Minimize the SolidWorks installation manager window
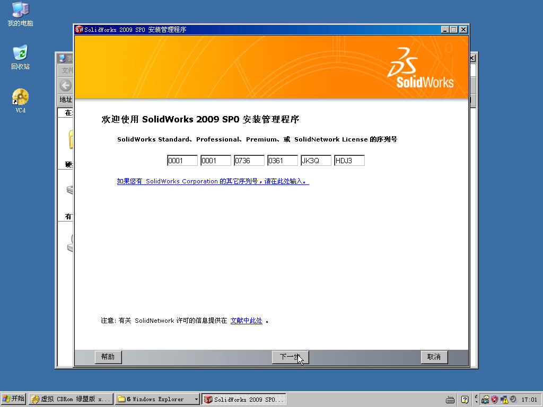The width and height of the screenshot is (543, 407). tap(445, 30)
